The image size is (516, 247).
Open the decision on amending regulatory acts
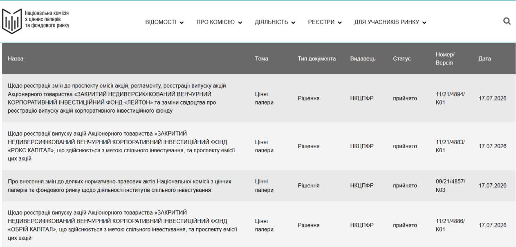click(122, 185)
